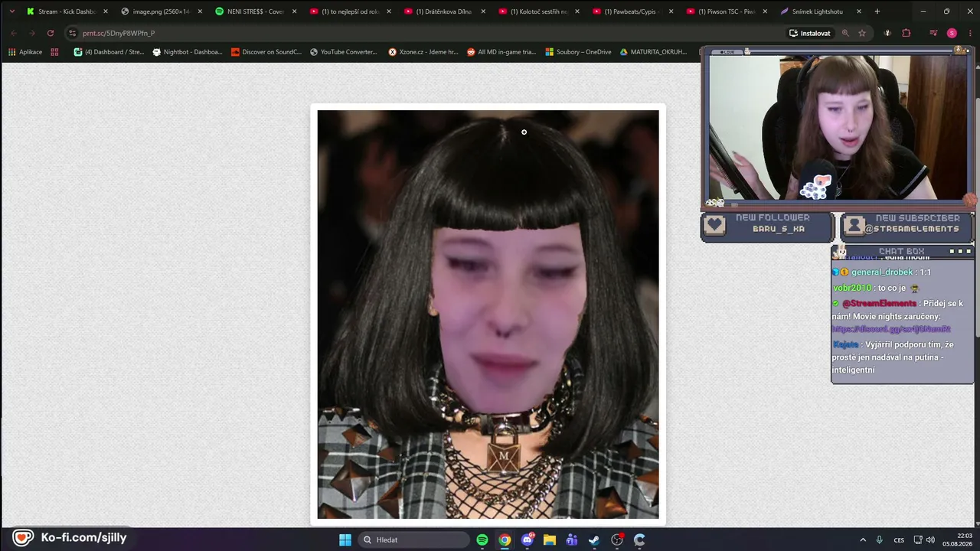Open a new browser tab
The height and width of the screenshot is (551, 980).
point(877,11)
